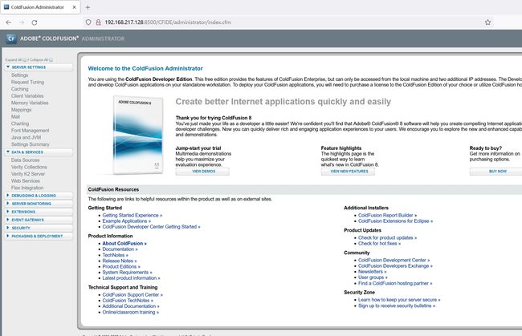Screen dimensions: 522x336
Task: Open Product Editions link
Action: coord(121,266)
